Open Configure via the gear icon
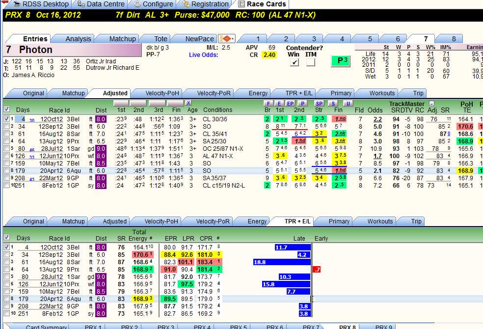 click(x=154, y=4)
